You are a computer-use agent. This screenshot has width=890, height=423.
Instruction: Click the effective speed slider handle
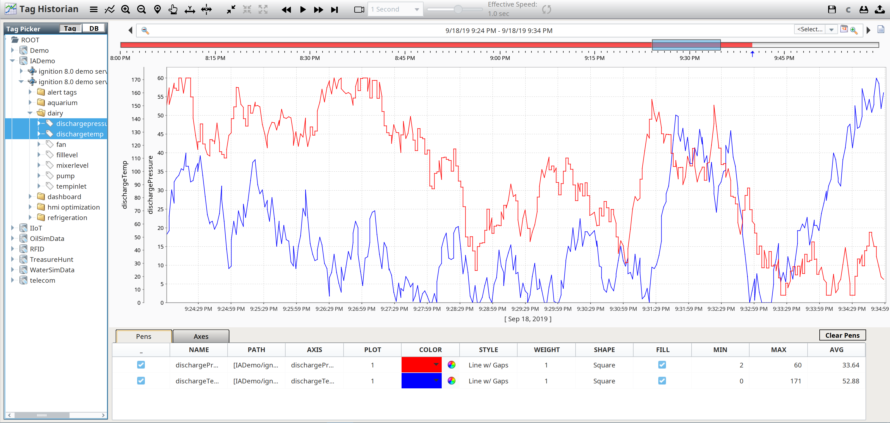[458, 9]
